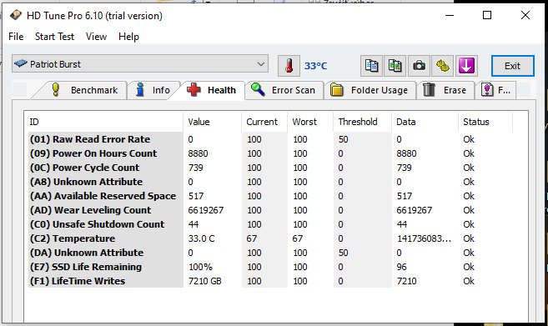Switch to the Info tab
Viewport: 548px width, 326px height.
coord(153,90)
